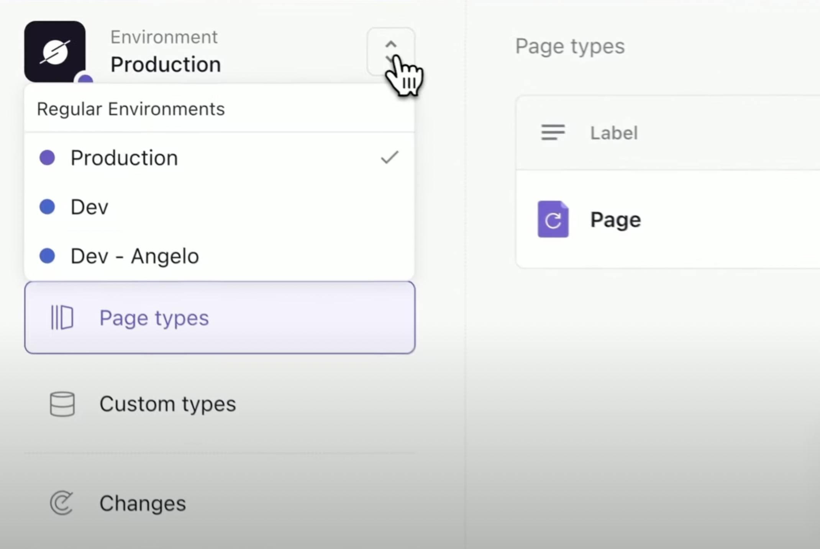Click the Custom types database icon
Screen dimensions: 820x549
[x=62, y=404]
